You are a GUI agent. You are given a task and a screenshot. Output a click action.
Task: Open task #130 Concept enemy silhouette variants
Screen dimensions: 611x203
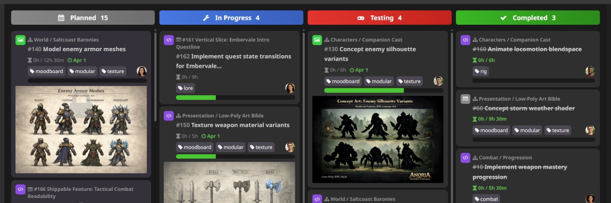370,54
